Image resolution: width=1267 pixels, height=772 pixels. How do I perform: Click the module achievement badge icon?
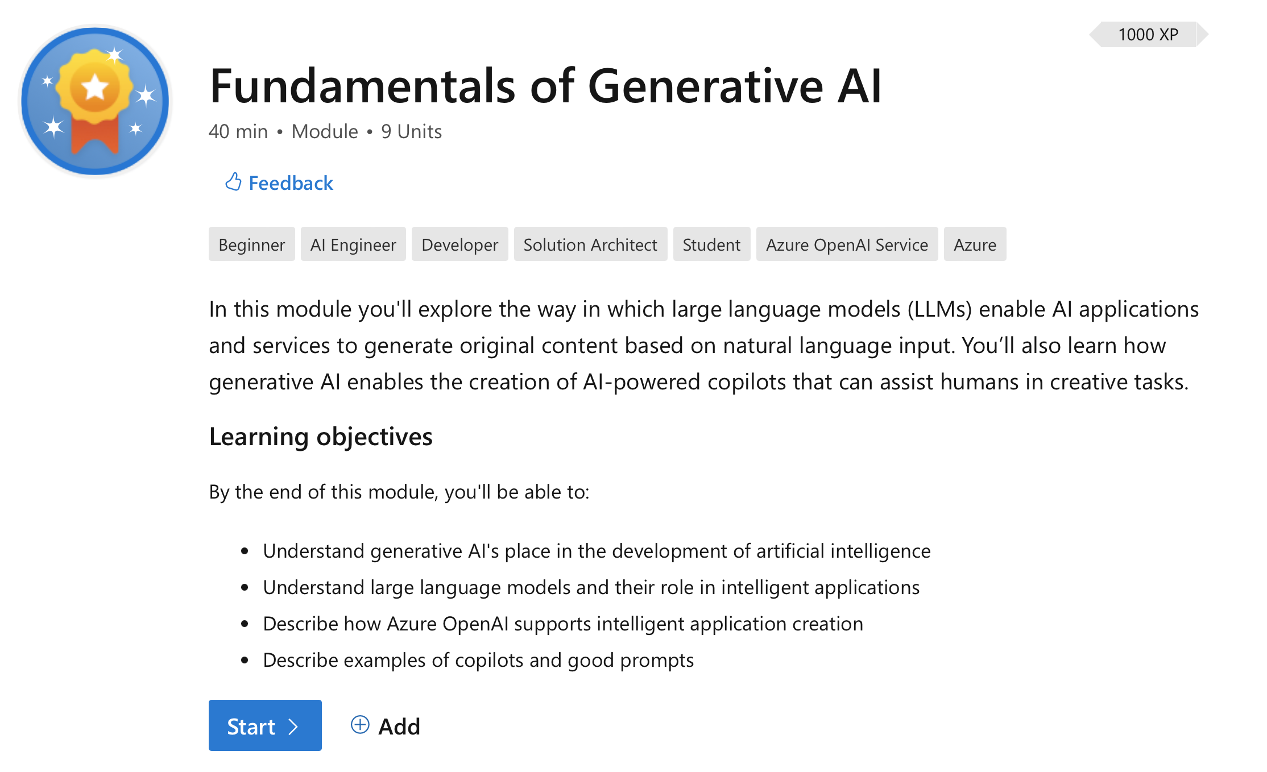[x=95, y=101]
